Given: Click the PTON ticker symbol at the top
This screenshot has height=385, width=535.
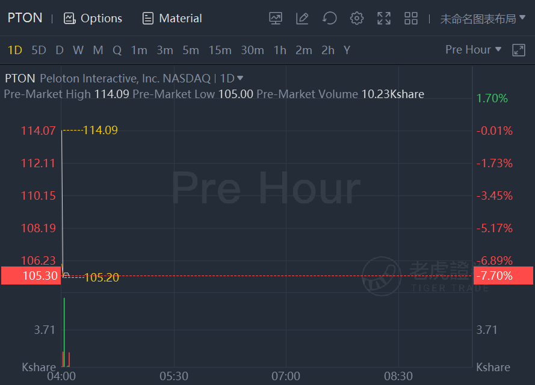Looking at the screenshot, I should (25, 18).
